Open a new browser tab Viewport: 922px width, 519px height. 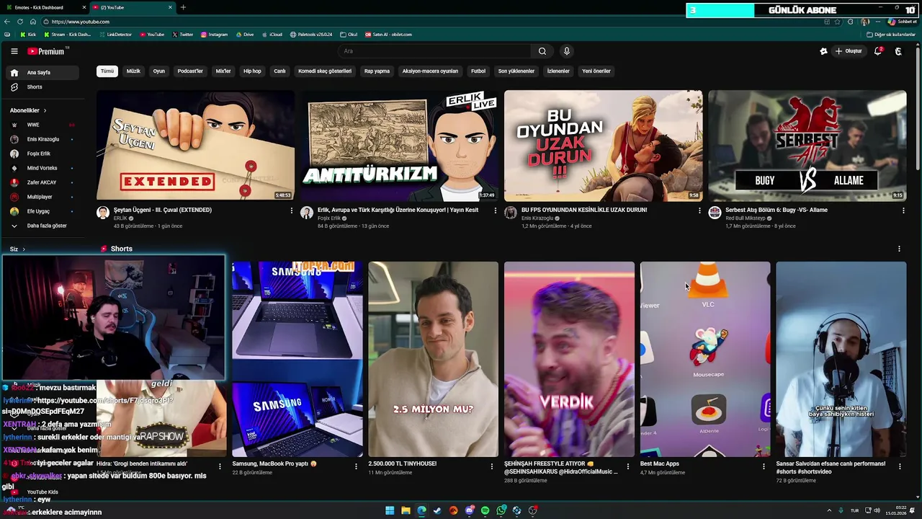pos(183,7)
